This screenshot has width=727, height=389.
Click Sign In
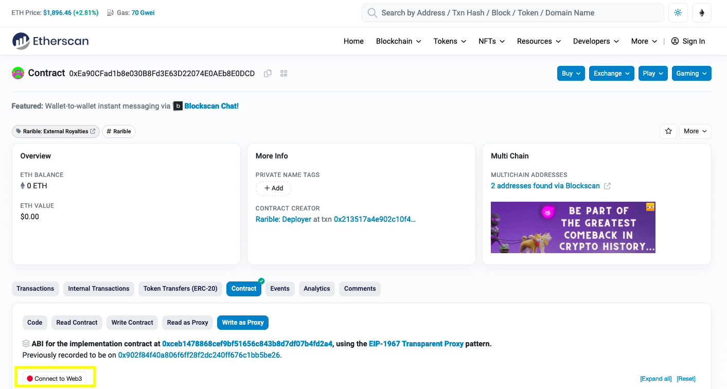click(x=688, y=41)
